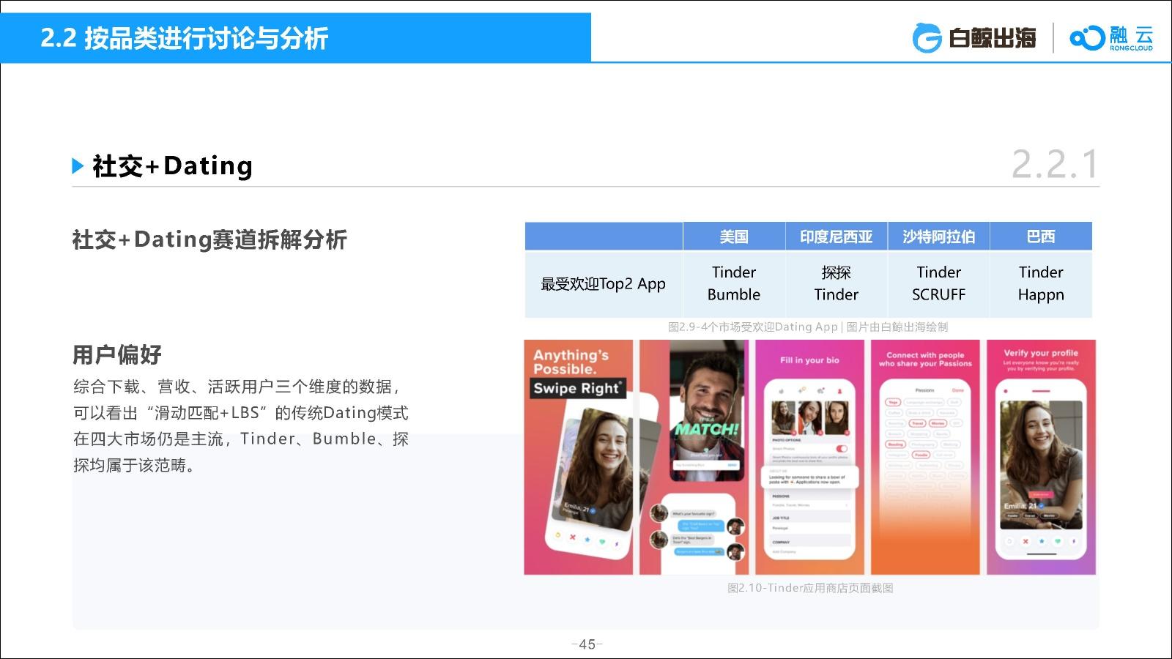Click SCRUFF in the 沙特阿拉伯 column
The width and height of the screenshot is (1172, 659).
(939, 294)
